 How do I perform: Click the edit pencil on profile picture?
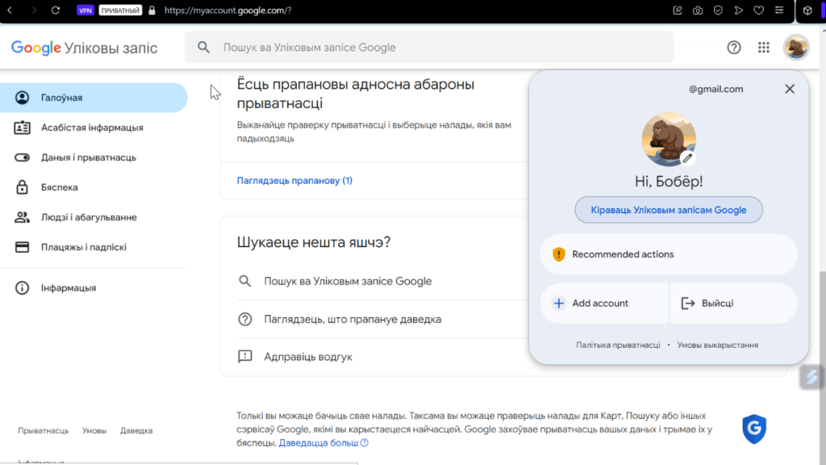pyautogui.click(x=687, y=158)
